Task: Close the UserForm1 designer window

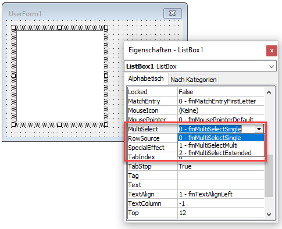Action: [173, 13]
